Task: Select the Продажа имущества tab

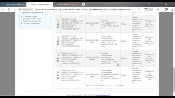Action: pyautogui.click(x=40, y=4)
